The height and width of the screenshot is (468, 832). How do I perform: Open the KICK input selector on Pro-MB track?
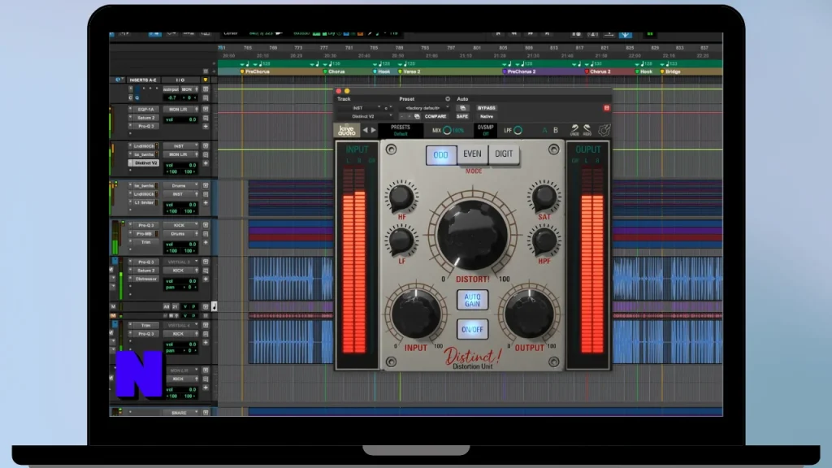pyautogui.click(x=179, y=225)
